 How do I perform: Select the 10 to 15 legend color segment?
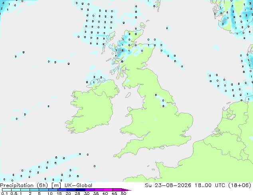click(x=53, y=190)
